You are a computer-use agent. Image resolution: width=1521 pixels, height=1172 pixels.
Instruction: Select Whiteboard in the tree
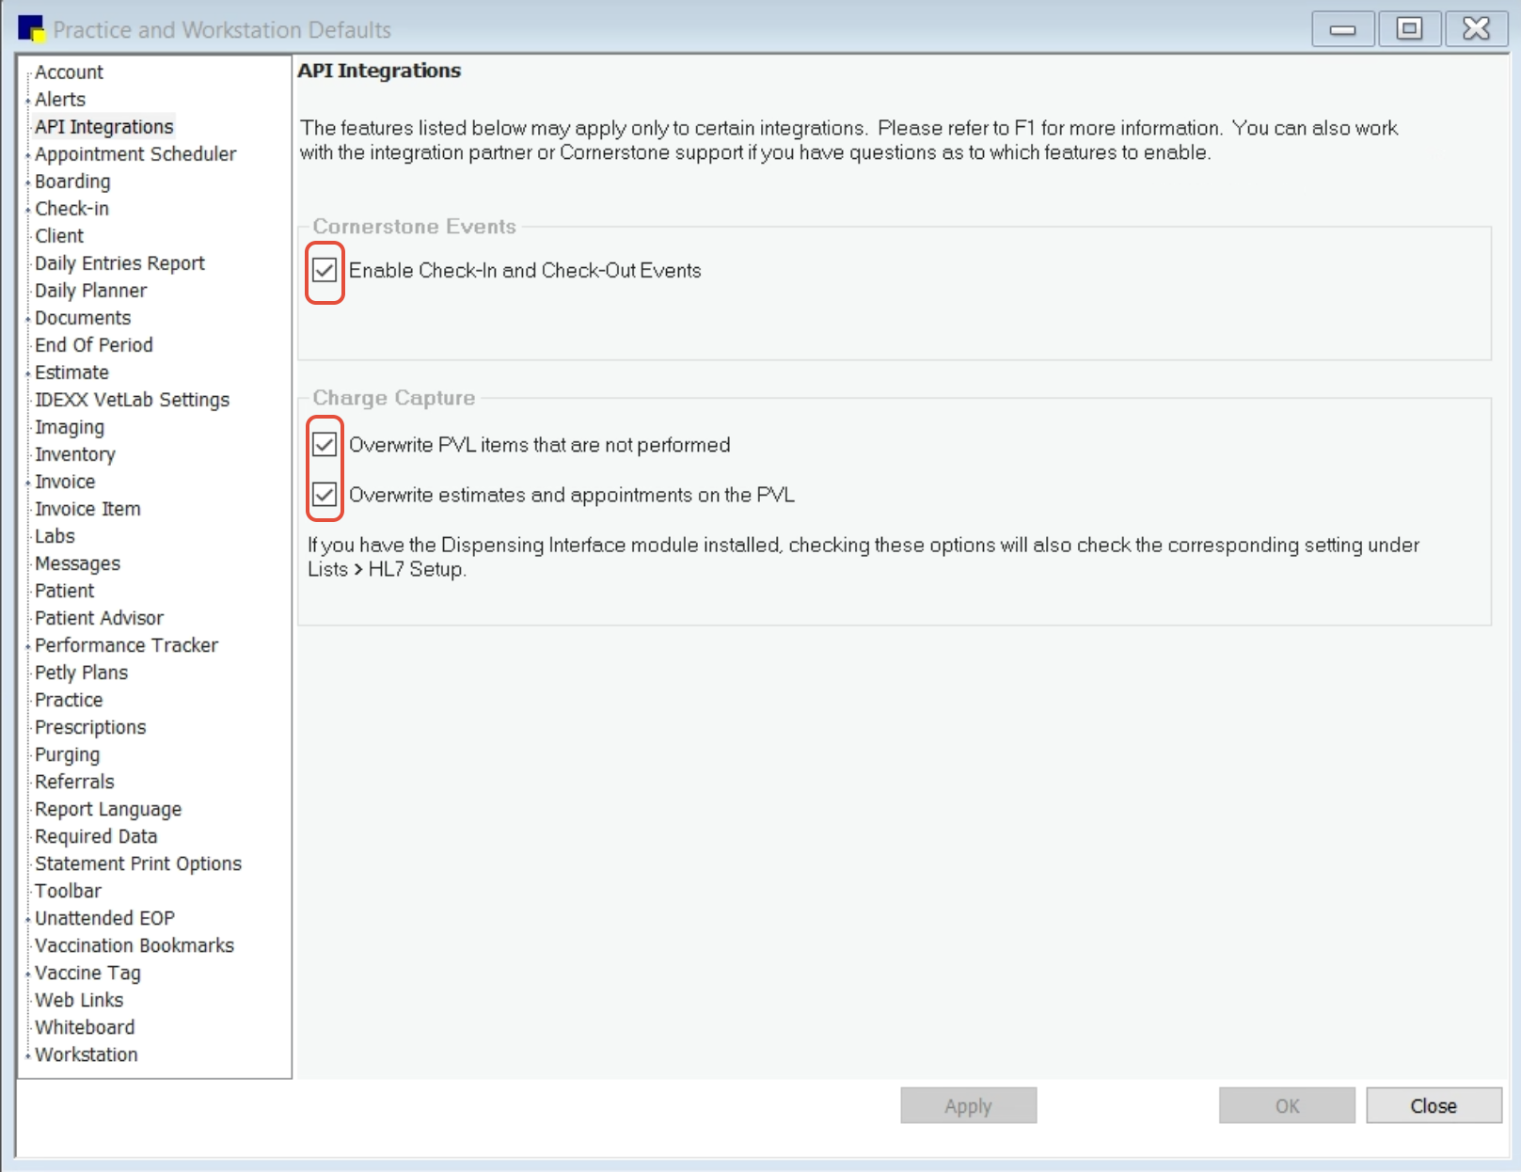(x=85, y=1027)
